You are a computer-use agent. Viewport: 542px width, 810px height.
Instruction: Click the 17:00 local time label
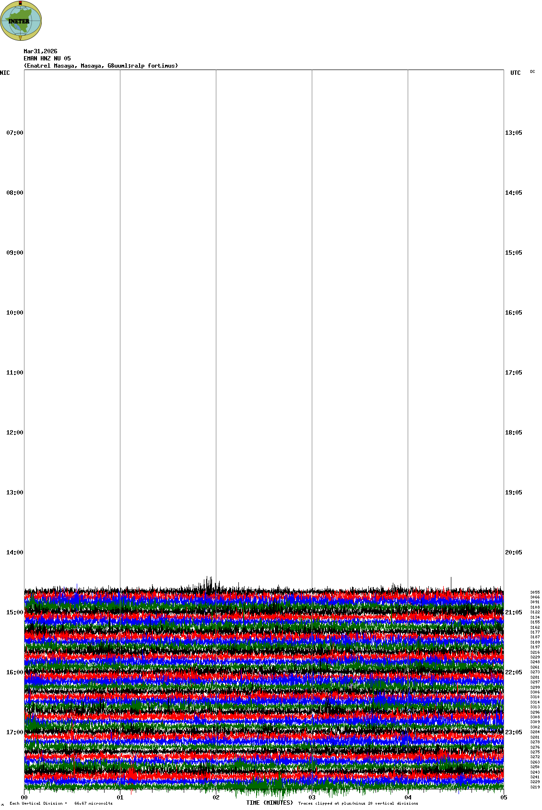point(14,732)
